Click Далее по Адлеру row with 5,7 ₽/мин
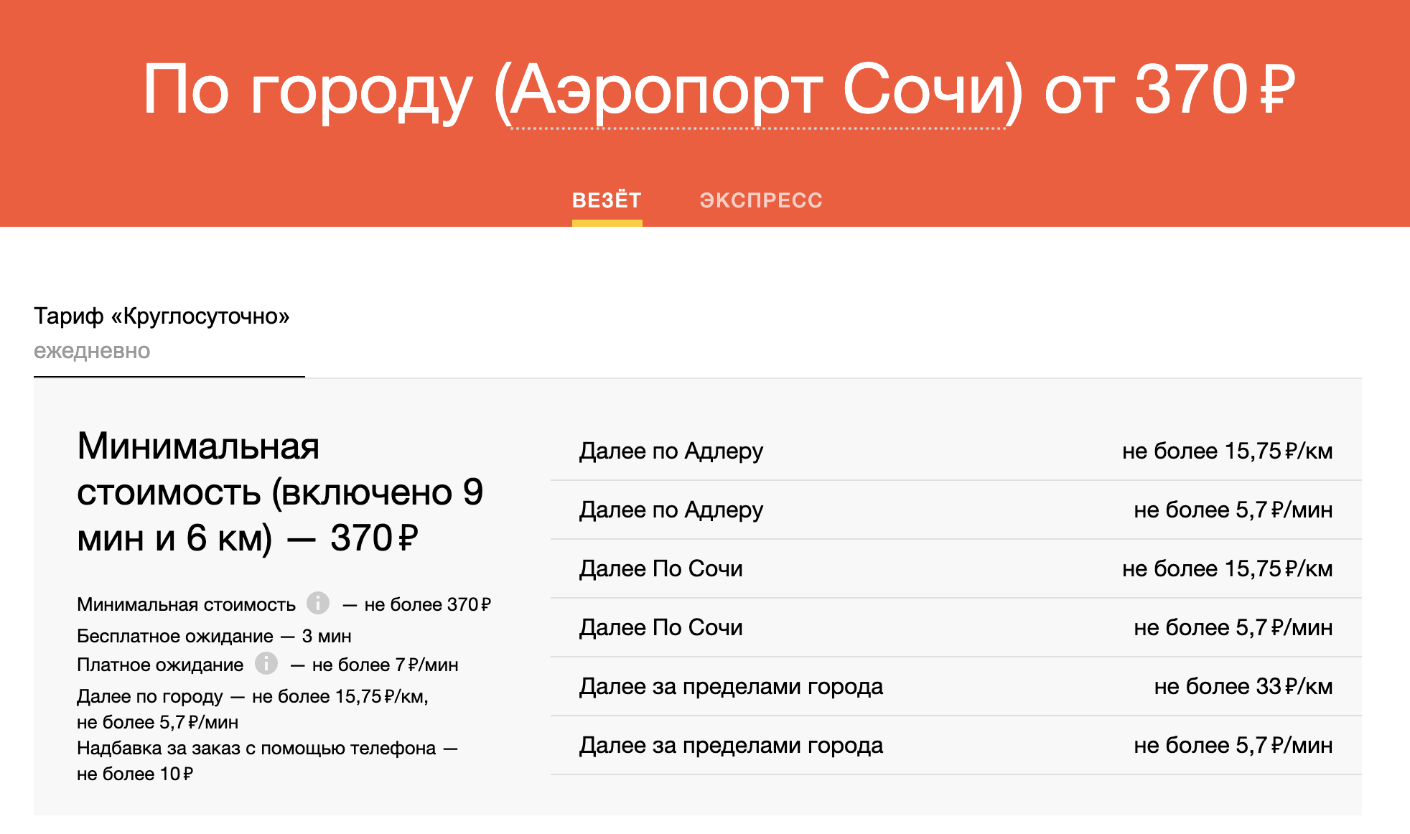Screen dimensions: 1410x834 point(955,510)
